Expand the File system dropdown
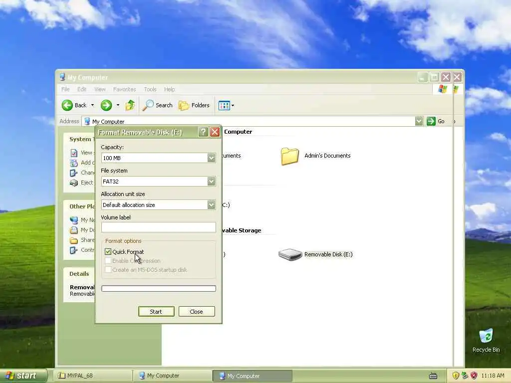 (211, 182)
